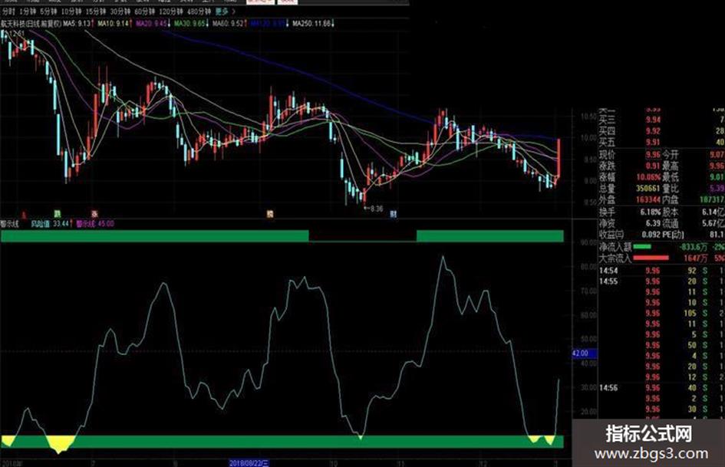Viewport: 725px width, 467px height.
Task: Click the blue 财 info marker icon
Action: pos(393,214)
